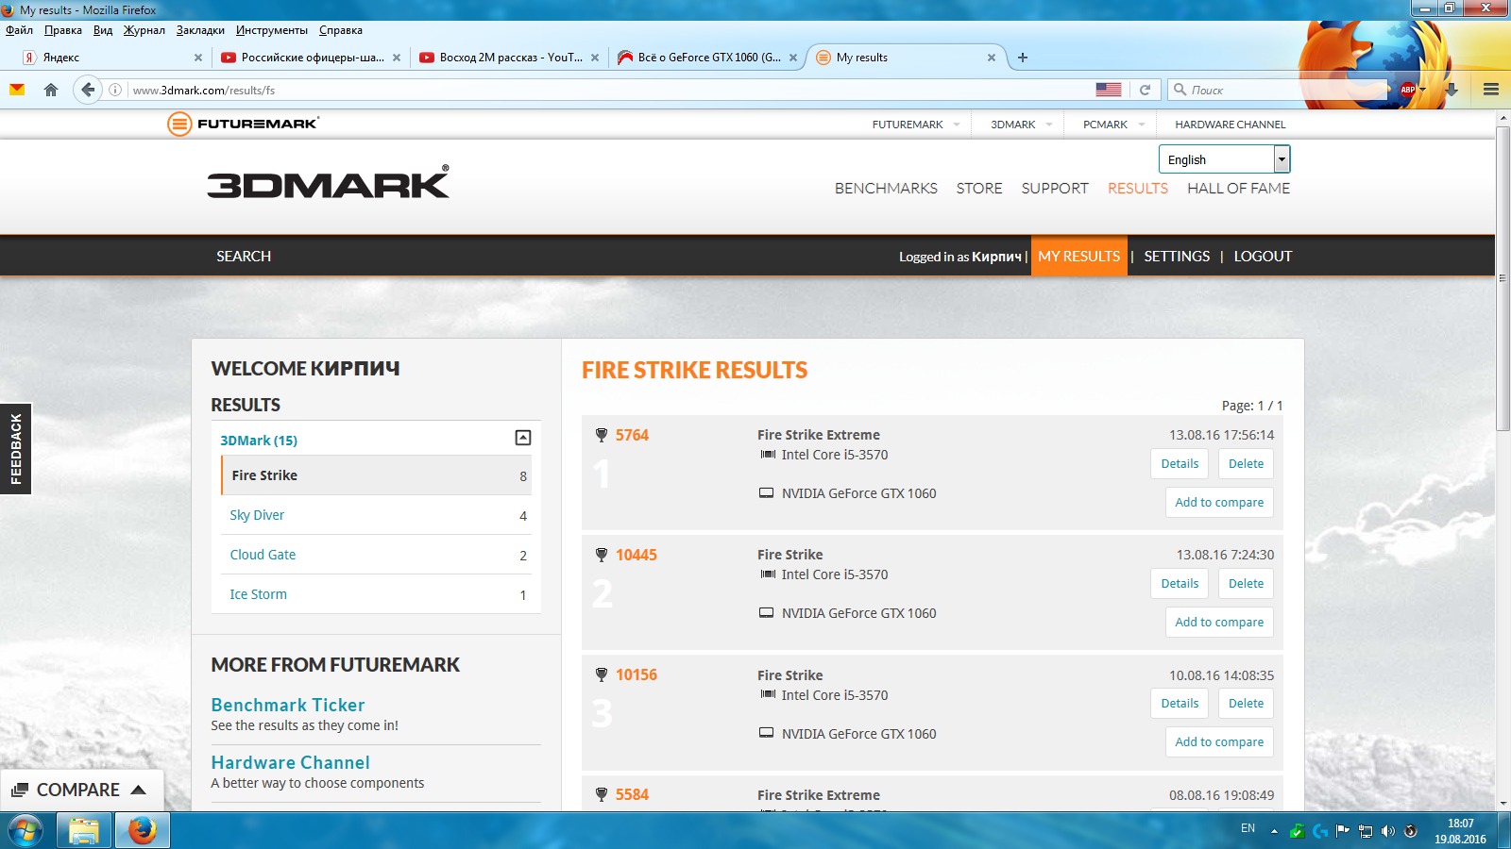This screenshot has height=849, width=1511.
Task: Collapse the 3DMark (15) results section
Action: (x=523, y=438)
